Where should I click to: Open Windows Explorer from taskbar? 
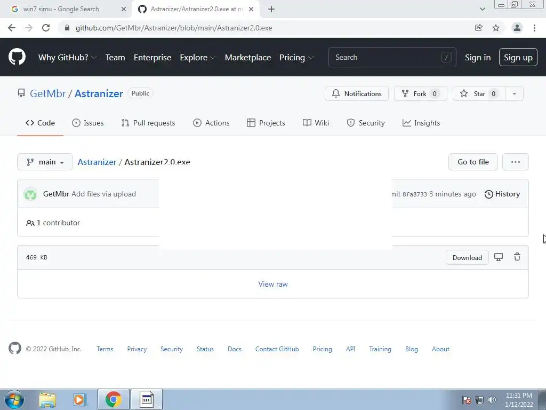47,399
